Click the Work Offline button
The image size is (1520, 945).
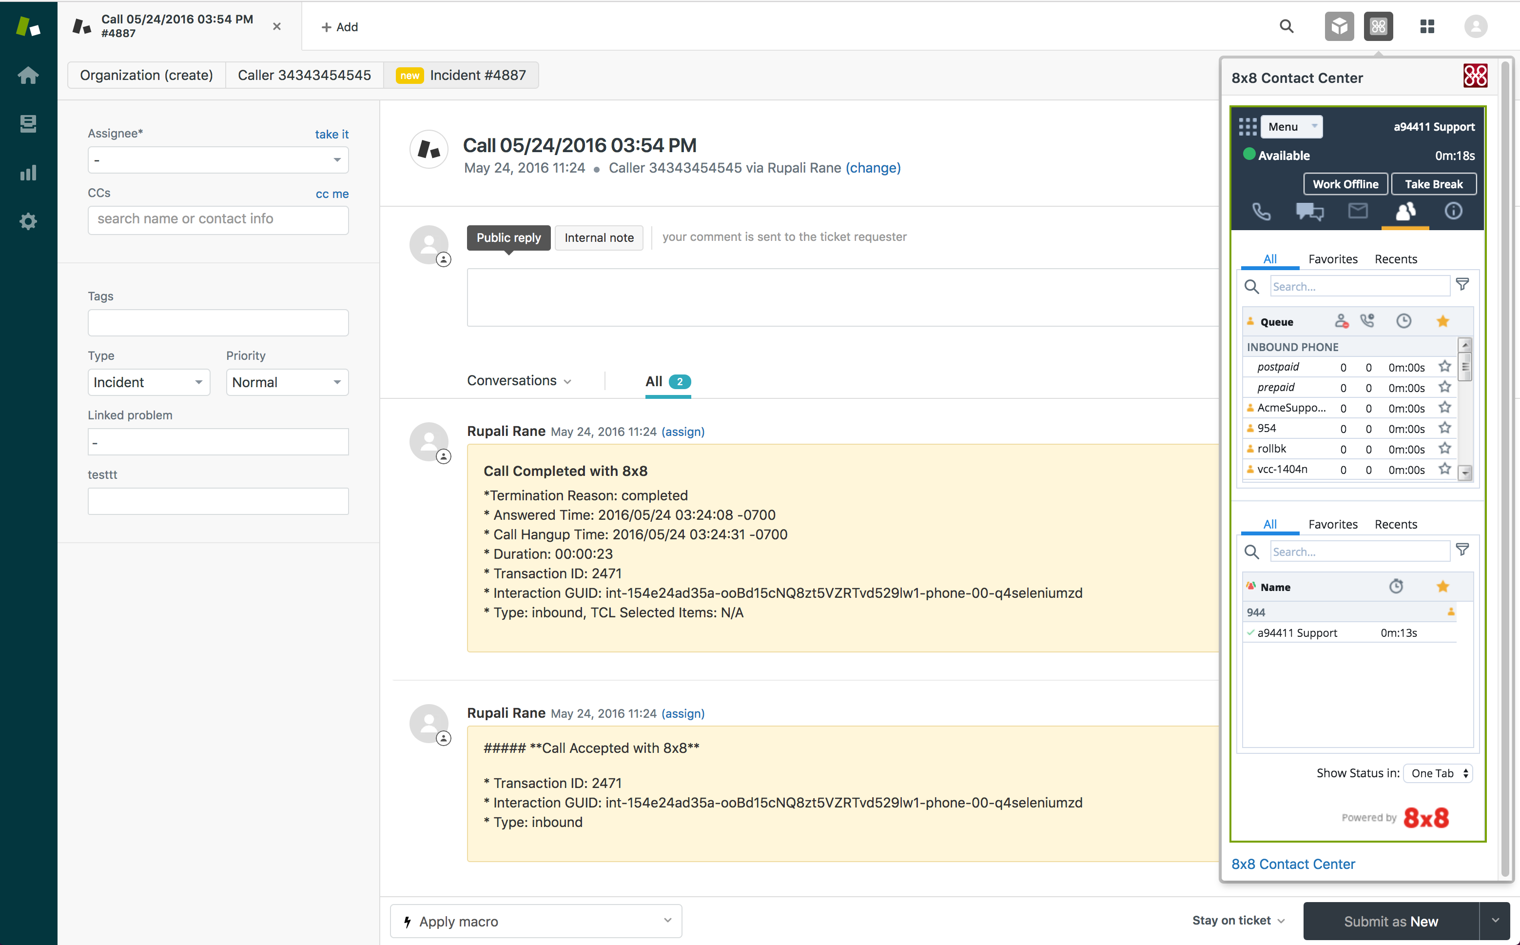[1345, 184]
